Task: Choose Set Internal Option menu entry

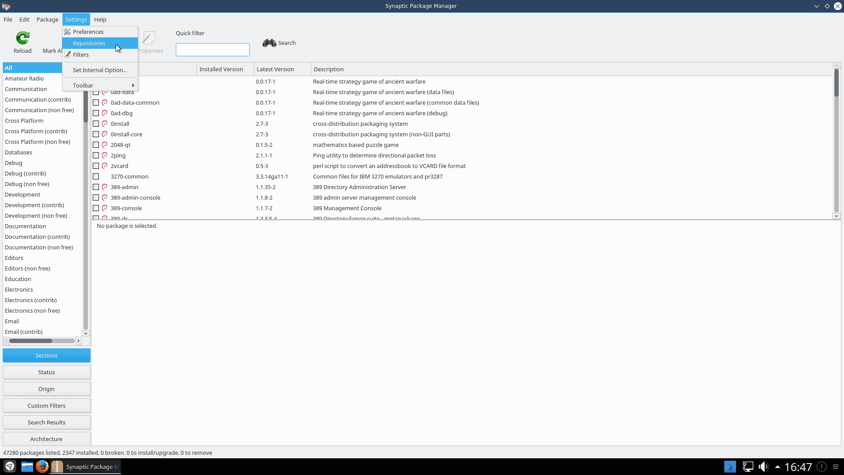Action: click(100, 70)
